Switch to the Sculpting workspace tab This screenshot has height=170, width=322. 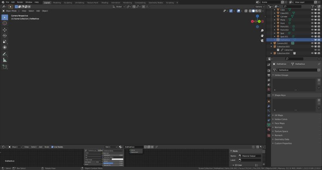point(68,3)
